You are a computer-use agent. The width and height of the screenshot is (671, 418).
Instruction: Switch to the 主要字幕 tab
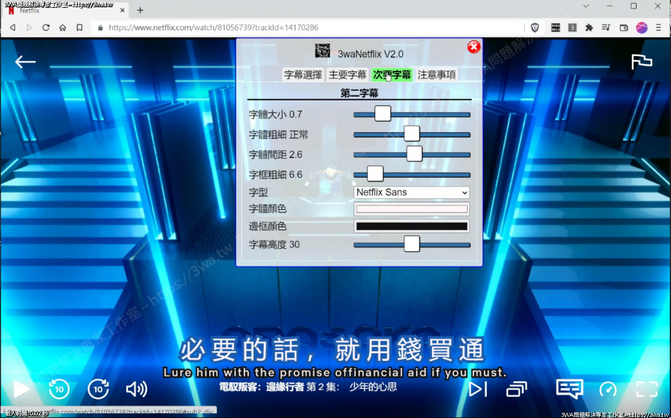point(348,75)
